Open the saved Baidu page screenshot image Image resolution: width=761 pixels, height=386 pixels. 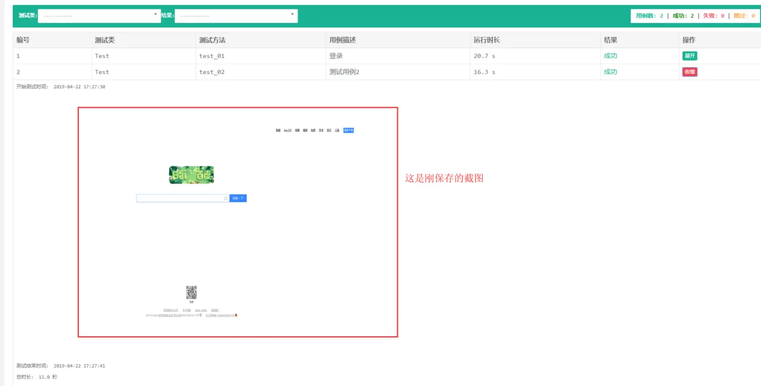[x=238, y=222]
